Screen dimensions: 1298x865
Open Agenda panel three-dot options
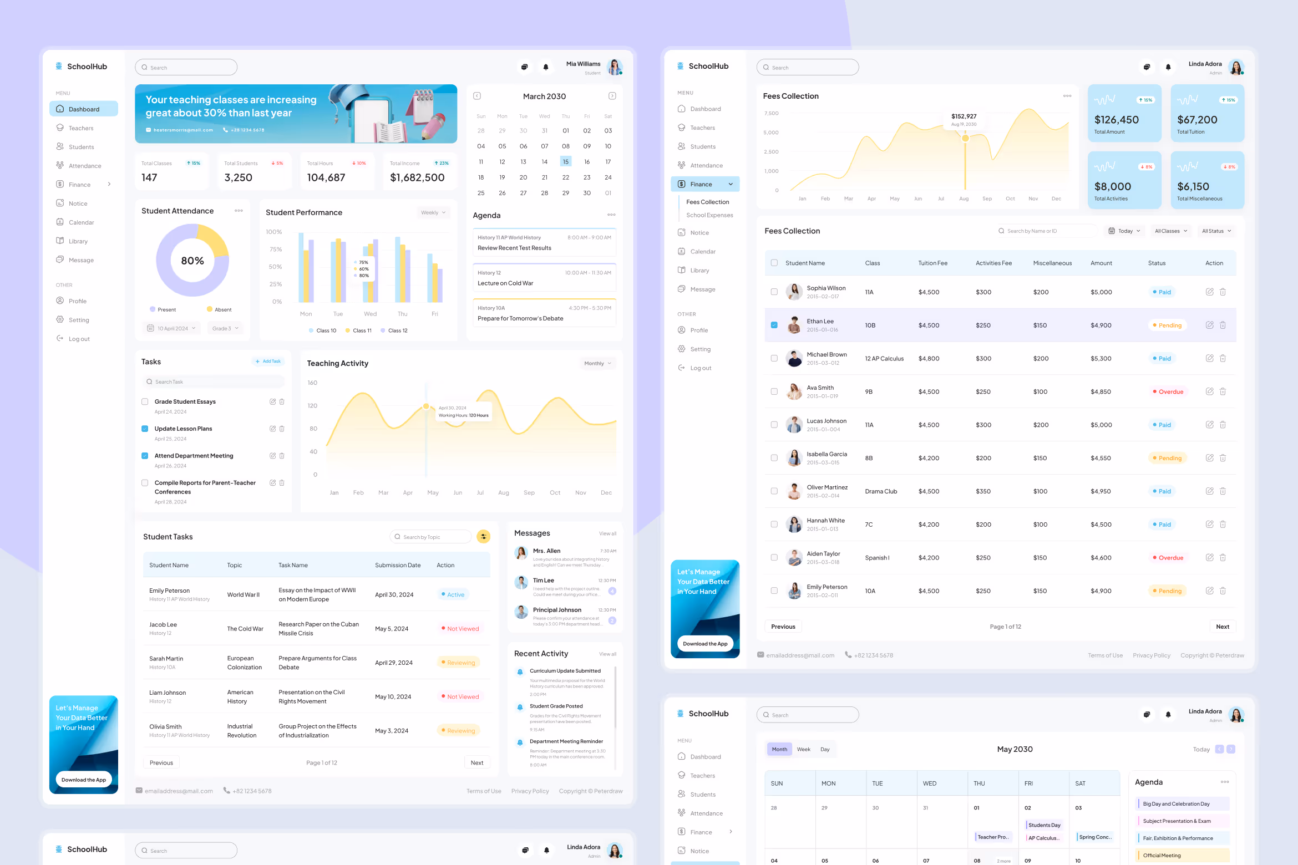click(611, 215)
